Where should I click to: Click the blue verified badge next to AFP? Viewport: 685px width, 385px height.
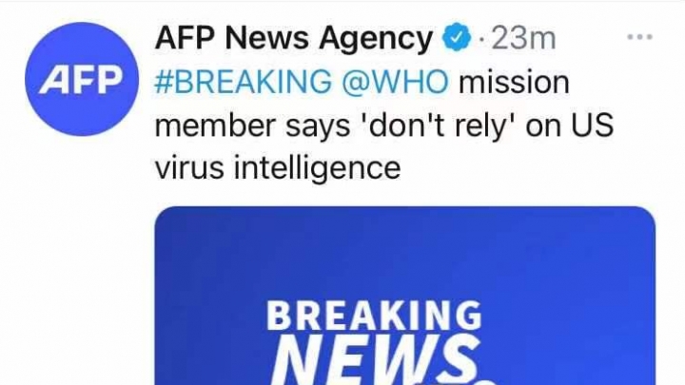tap(457, 37)
